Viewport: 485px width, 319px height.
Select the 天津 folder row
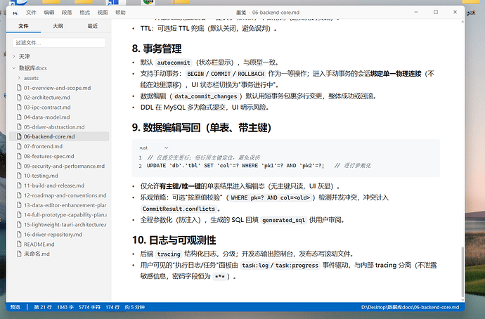pos(59,57)
